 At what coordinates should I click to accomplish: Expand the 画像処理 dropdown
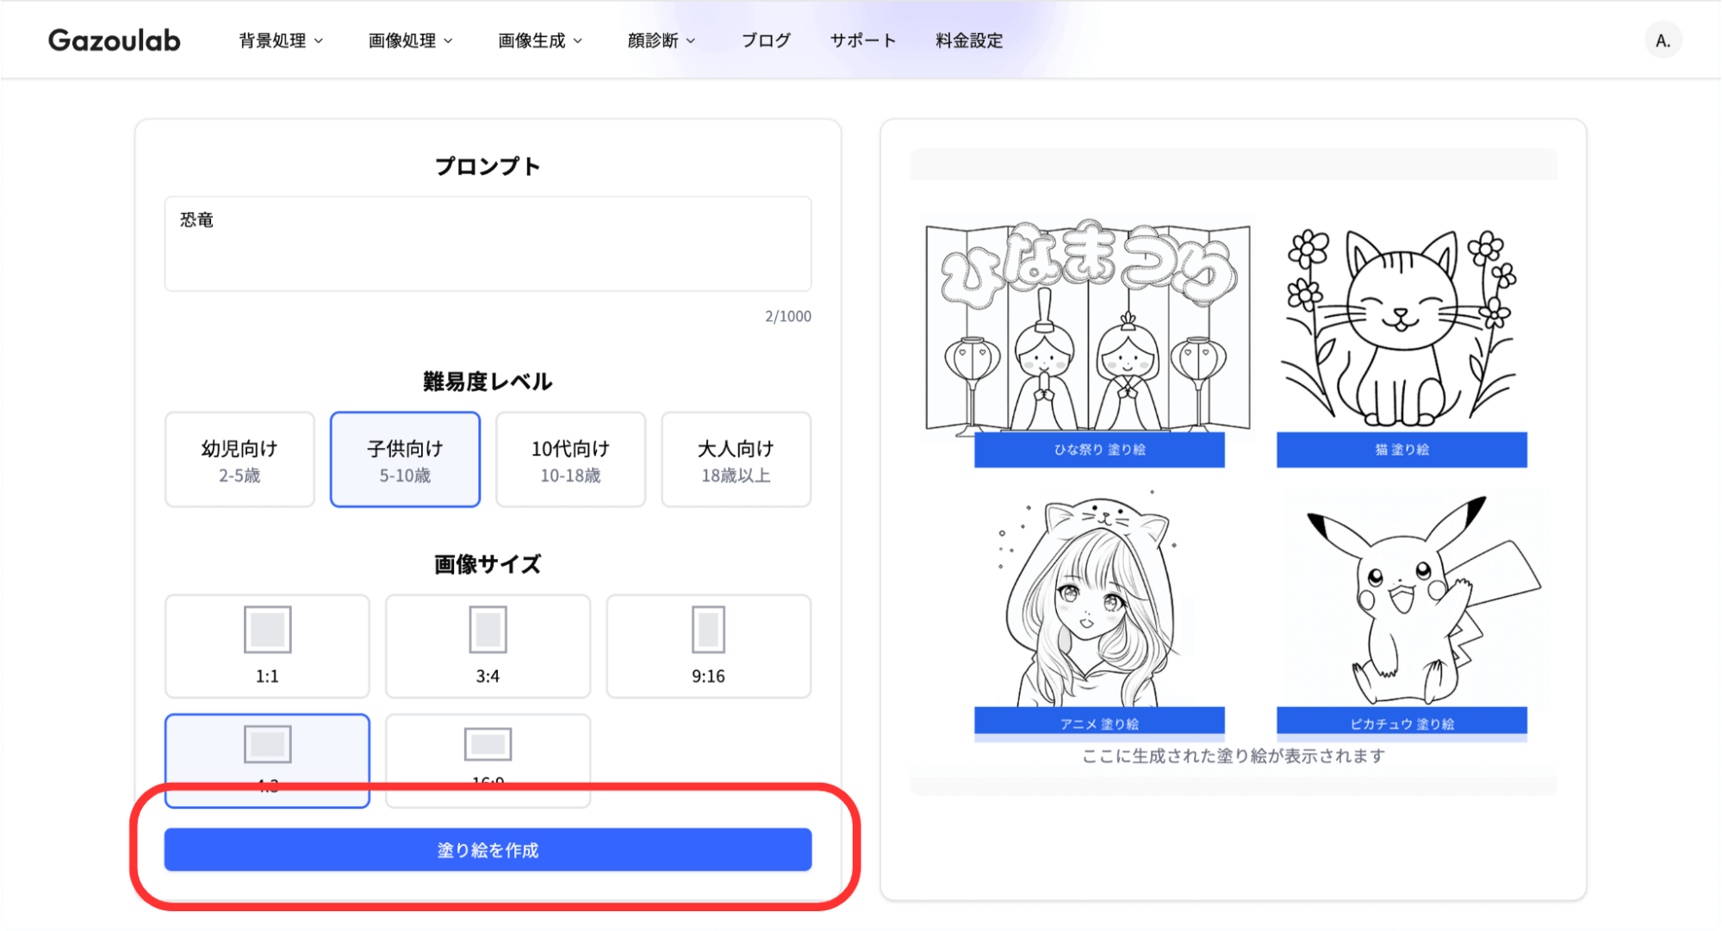tap(403, 40)
